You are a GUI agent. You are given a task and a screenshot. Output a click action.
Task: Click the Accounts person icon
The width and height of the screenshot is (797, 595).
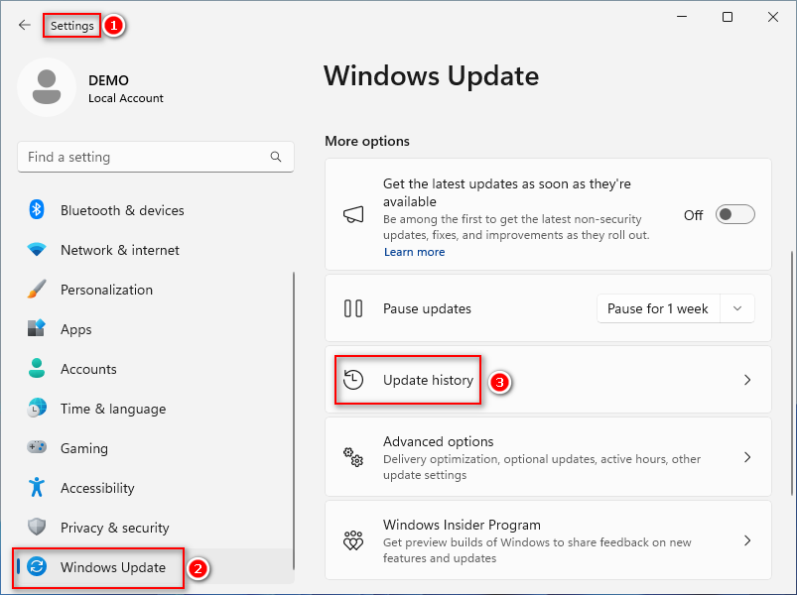37,369
